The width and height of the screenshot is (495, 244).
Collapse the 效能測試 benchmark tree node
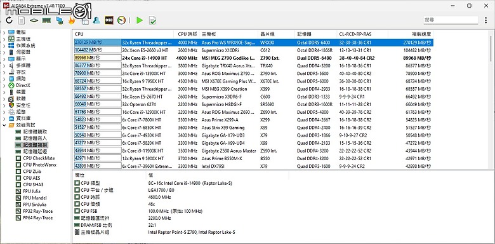[4, 125]
